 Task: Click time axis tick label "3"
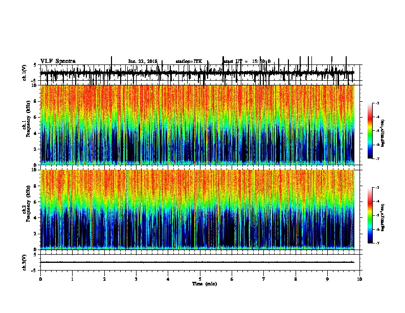tap(136, 279)
